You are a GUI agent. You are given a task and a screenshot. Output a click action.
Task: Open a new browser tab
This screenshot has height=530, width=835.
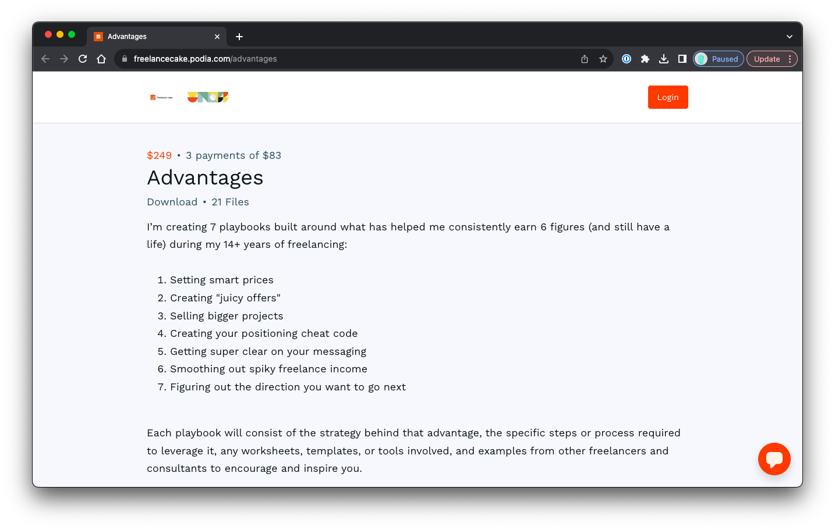(239, 36)
